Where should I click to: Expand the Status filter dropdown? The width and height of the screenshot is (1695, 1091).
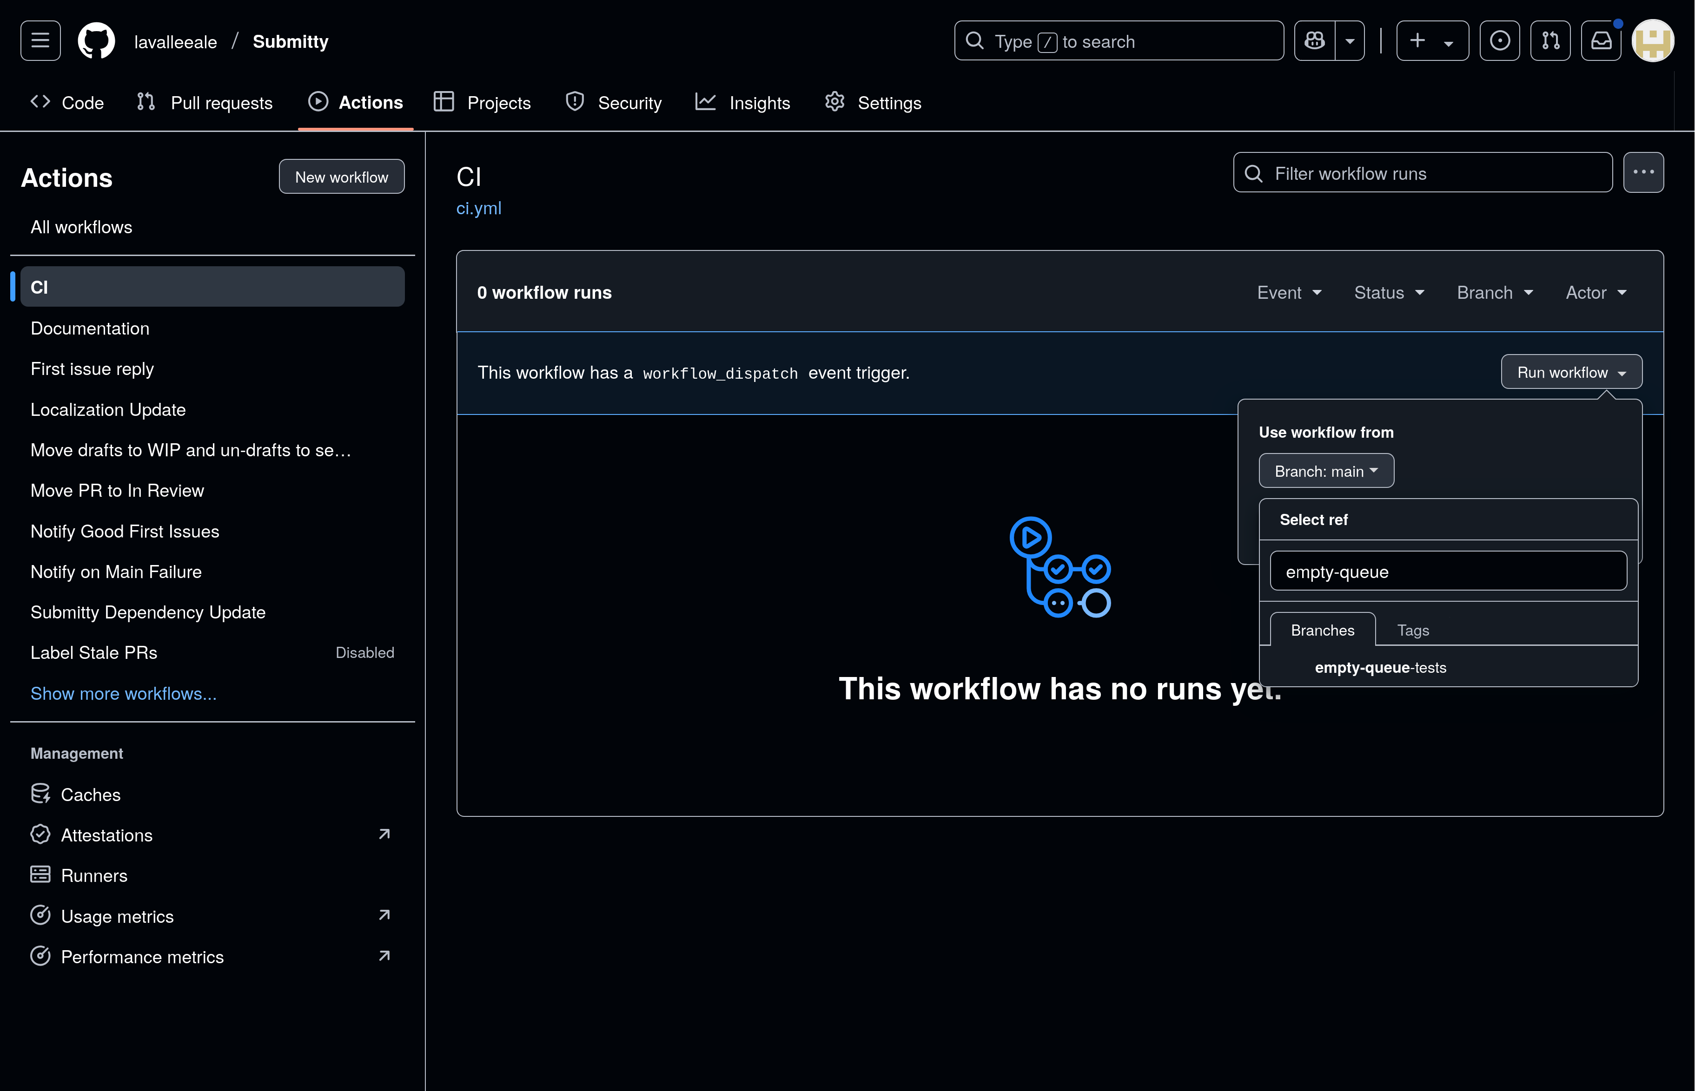[x=1389, y=293]
